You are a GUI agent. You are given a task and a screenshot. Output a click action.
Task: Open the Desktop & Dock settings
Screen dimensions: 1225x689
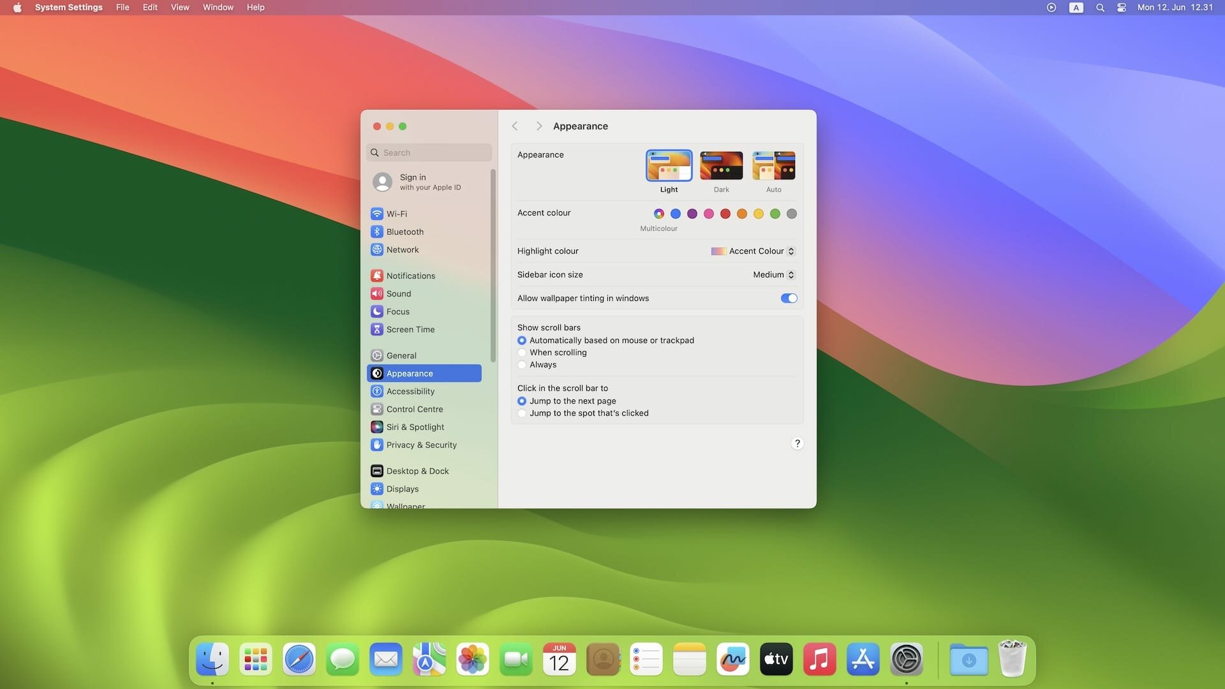pos(417,471)
